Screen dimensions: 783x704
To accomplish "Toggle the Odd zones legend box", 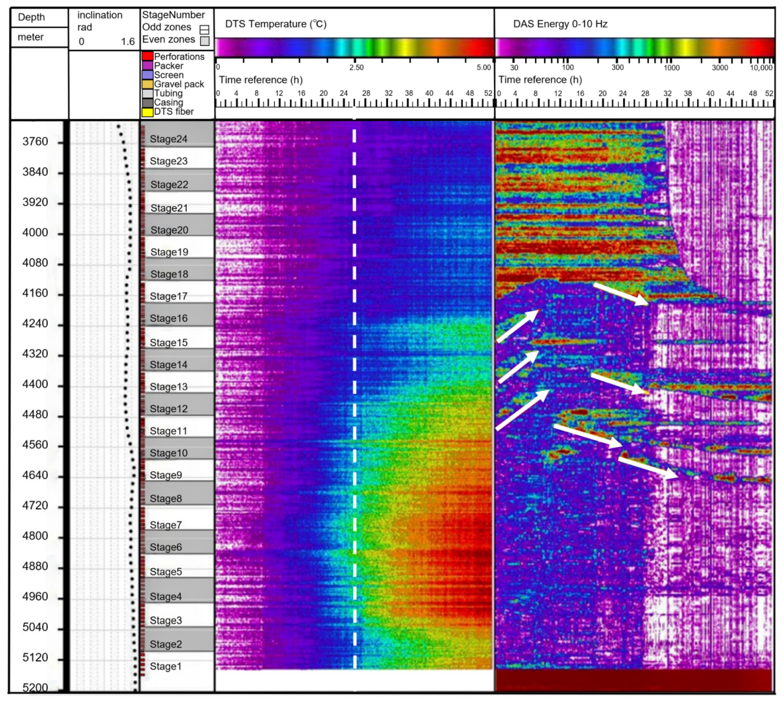I will pos(204,30).
